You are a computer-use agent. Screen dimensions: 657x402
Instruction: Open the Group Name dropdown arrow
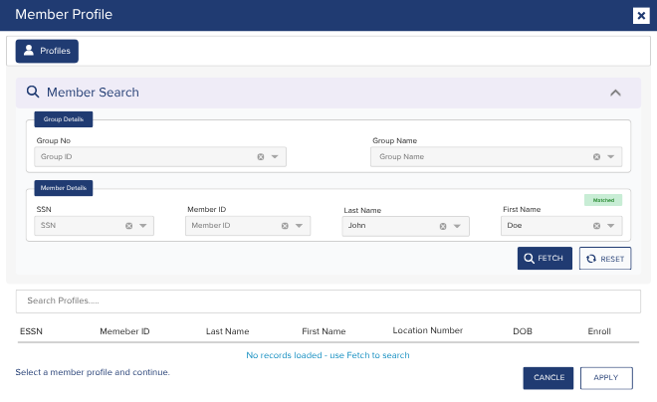click(x=611, y=156)
